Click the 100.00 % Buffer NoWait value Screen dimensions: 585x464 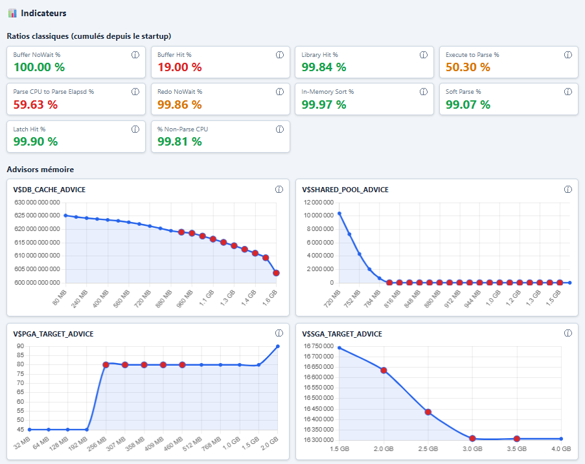(39, 67)
